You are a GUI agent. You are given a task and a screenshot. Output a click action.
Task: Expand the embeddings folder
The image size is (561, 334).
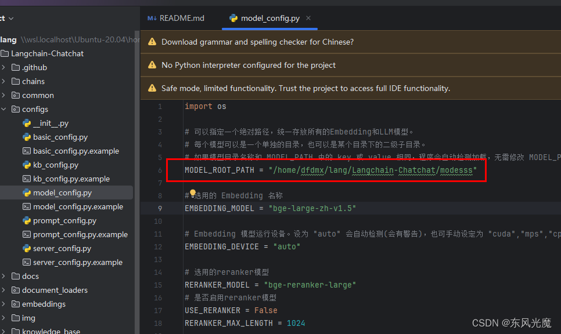click(x=3, y=304)
